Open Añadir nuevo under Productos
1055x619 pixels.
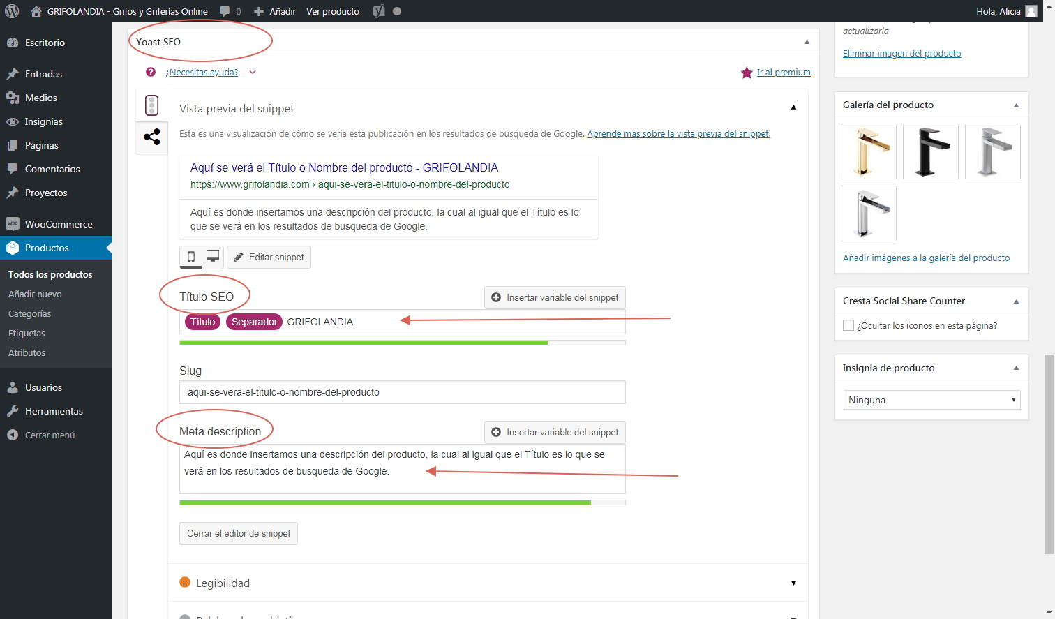35,294
